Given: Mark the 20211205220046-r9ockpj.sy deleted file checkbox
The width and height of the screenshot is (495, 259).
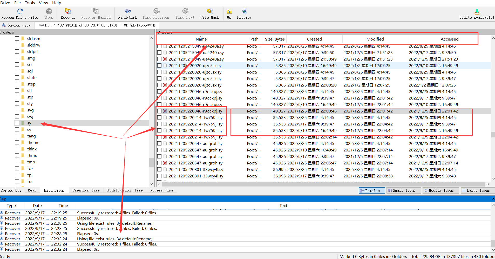Looking at the screenshot, I should [x=159, y=111].
